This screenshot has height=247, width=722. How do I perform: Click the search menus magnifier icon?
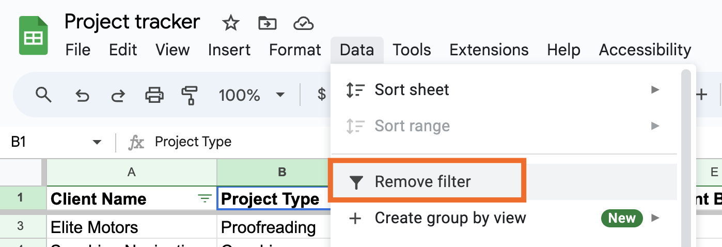point(43,95)
